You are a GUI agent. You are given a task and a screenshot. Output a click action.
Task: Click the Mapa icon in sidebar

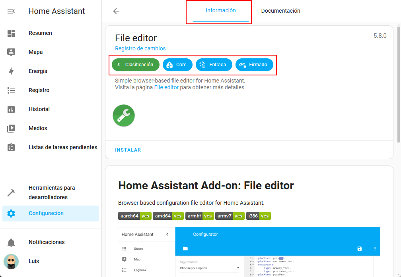[x=11, y=52]
